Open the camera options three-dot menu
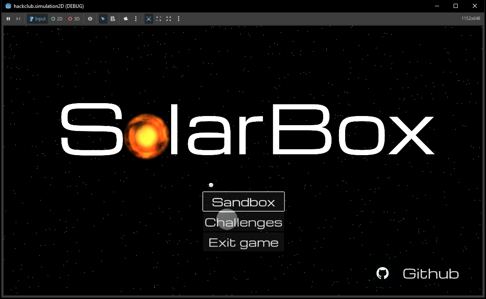This screenshot has width=486, height=299. (x=135, y=19)
